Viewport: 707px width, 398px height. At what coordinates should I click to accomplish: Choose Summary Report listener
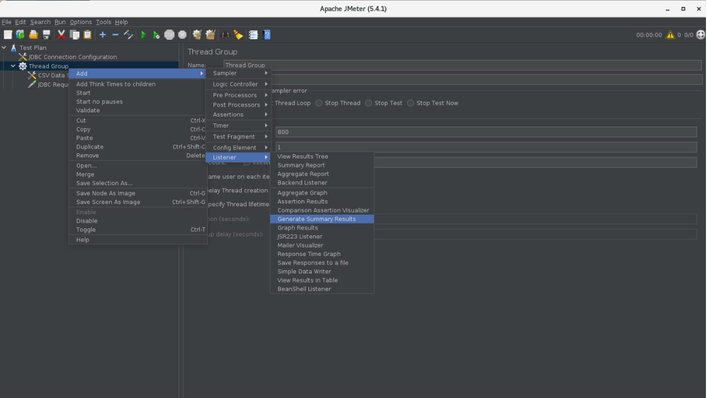tap(322, 165)
